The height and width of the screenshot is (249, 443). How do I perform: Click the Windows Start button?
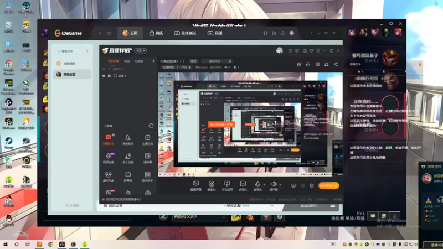pos(6,244)
